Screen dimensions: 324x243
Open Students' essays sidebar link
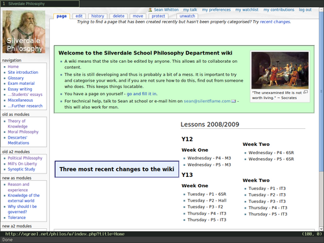(25, 95)
